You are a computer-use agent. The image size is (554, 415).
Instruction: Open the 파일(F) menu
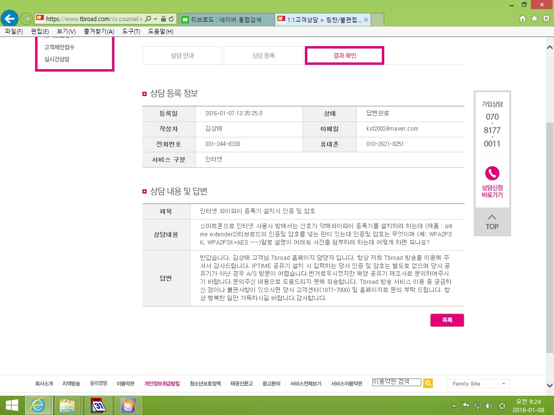click(14, 31)
